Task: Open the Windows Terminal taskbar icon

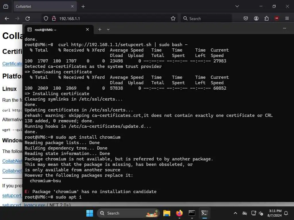Action: (x=204, y=213)
